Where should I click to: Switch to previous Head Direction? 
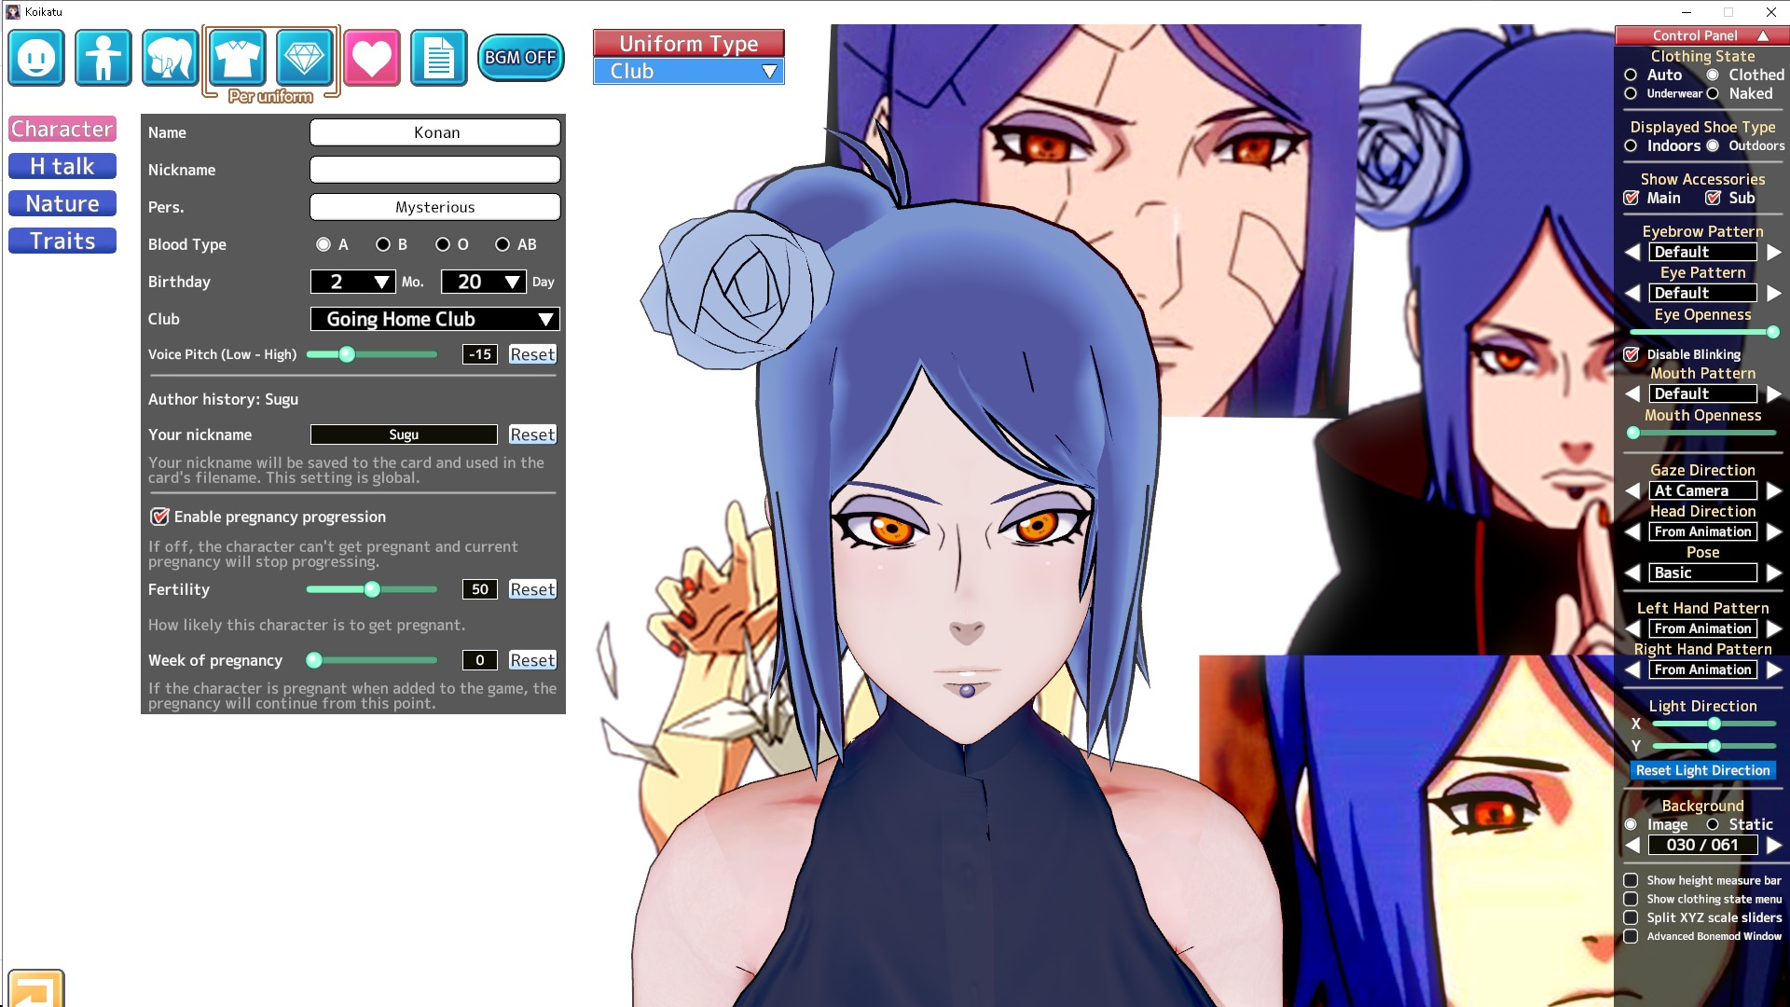click(1632, 531)
